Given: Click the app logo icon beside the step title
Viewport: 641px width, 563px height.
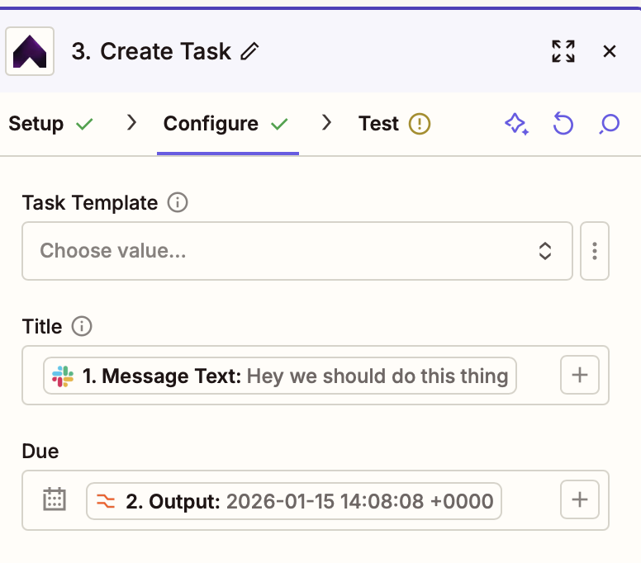Looking at the screenshot, I should (30, 51).
